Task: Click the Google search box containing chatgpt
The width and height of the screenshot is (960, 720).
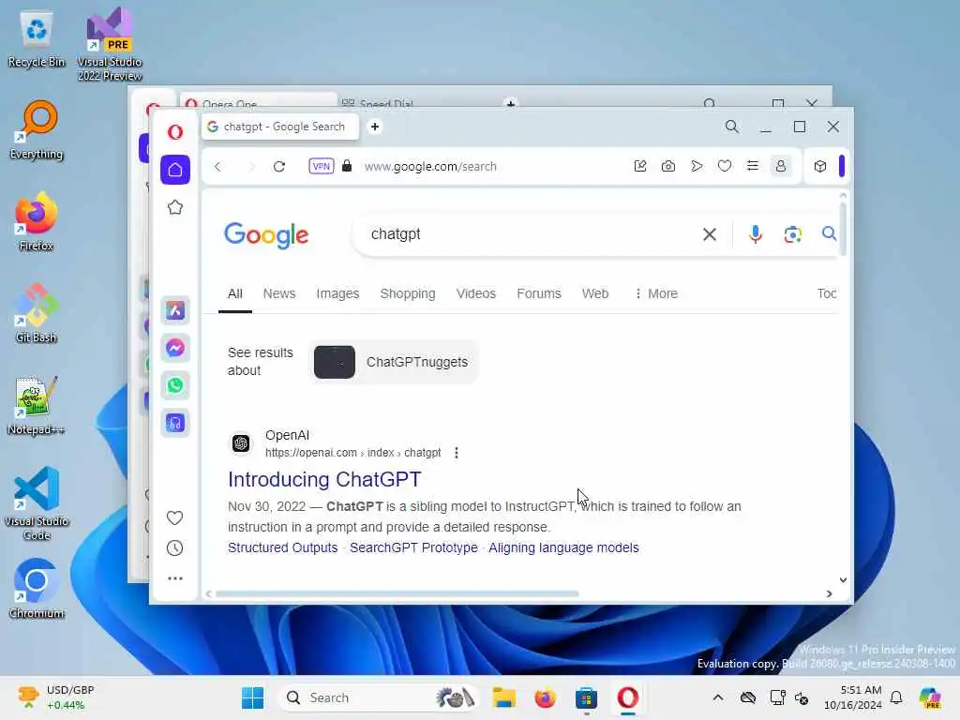Action: [527, 233]
